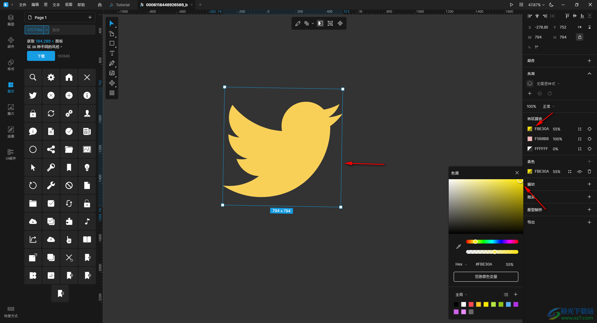Click the edit pencil icon in top toolbar
This screenshot has height=323, width=597.
tap(298, 23)
